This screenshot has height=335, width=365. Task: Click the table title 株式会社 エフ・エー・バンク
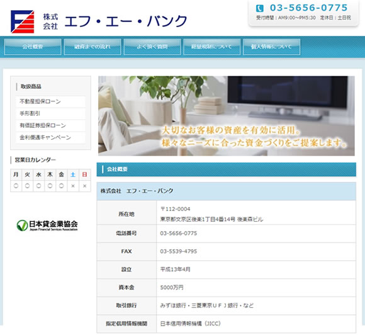tap(137, 191)
